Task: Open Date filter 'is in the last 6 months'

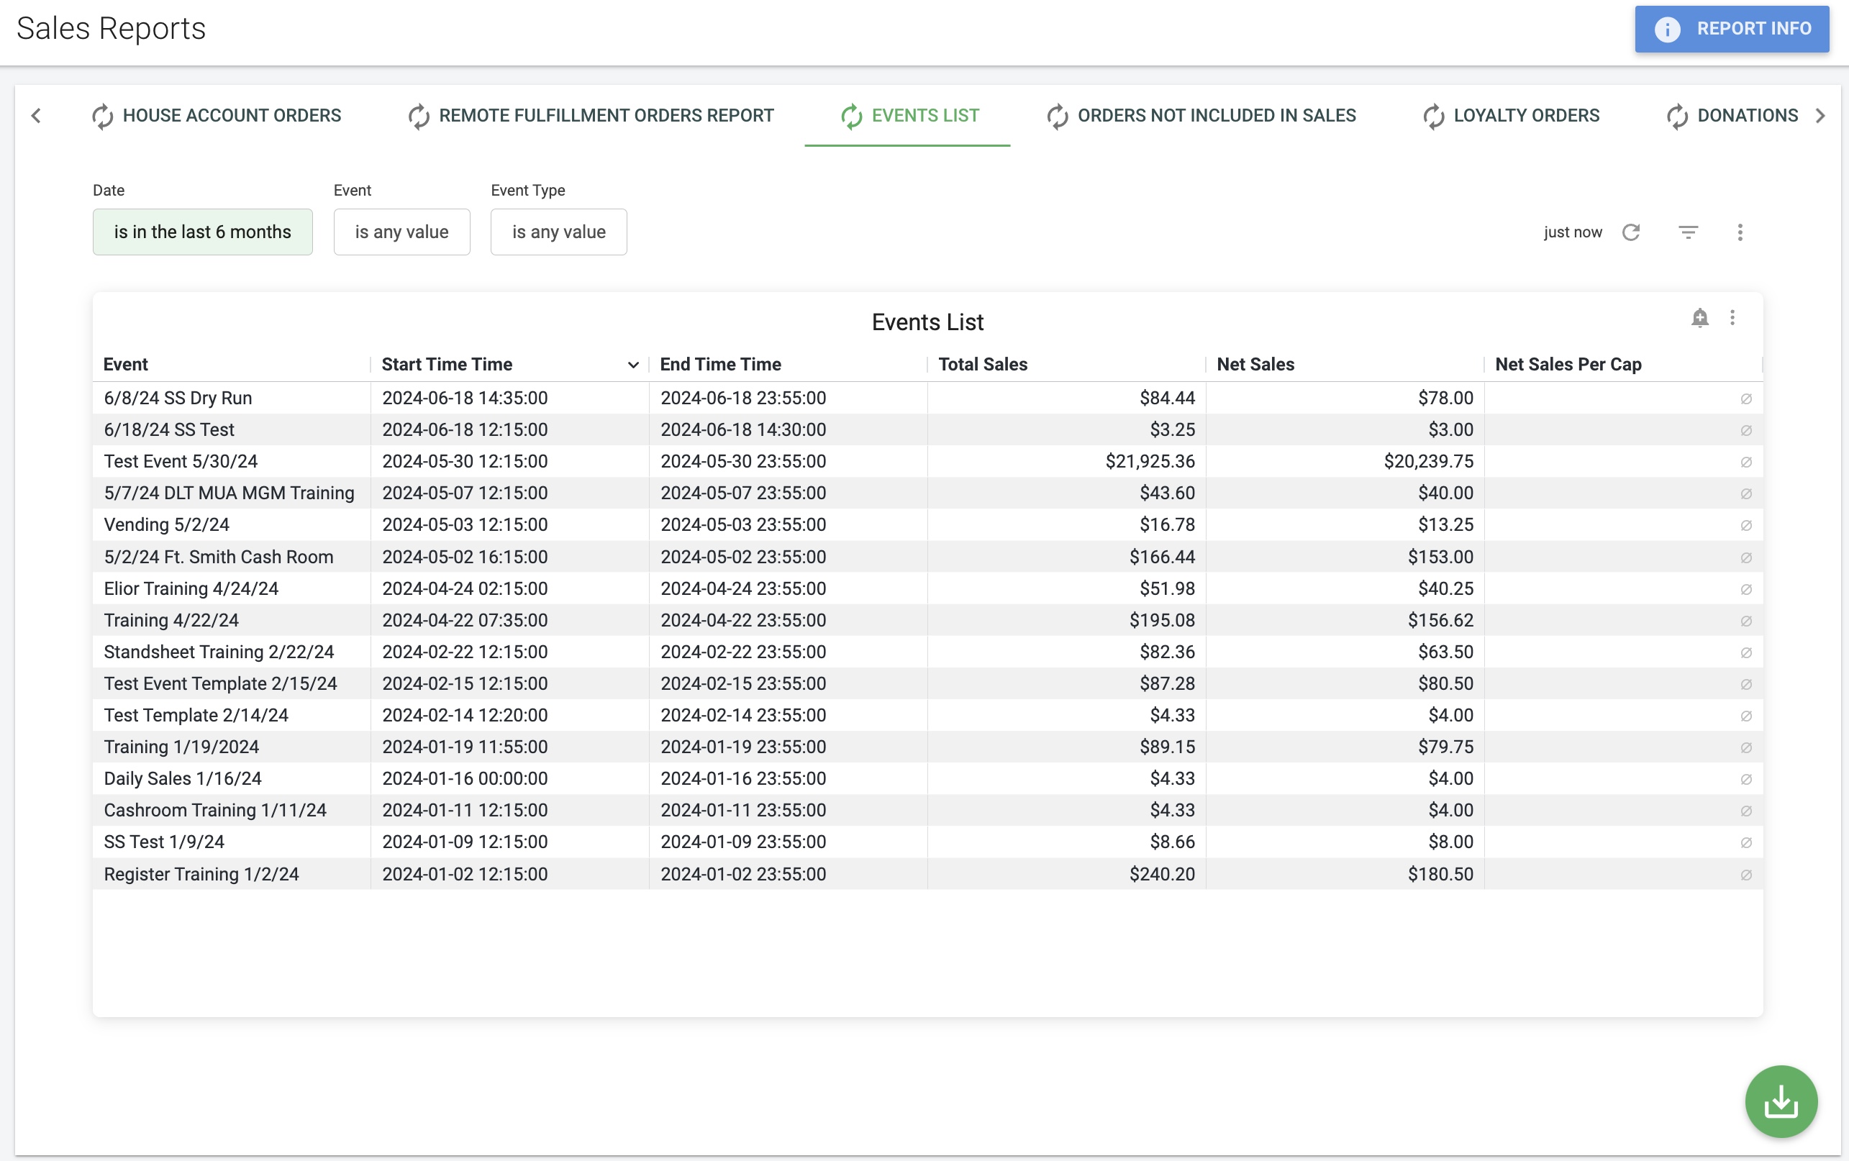Action: [203, 232]
